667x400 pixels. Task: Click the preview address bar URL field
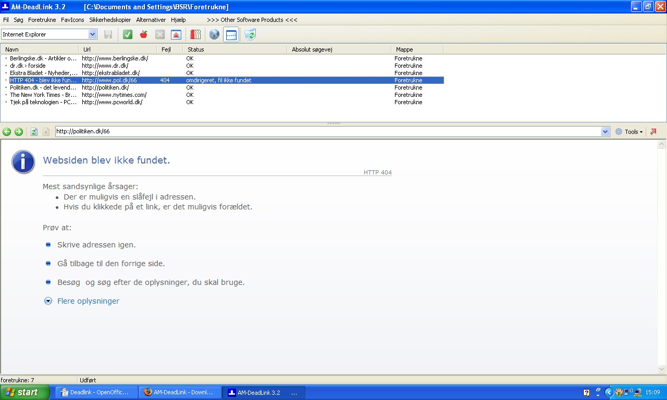click(328, 132)
